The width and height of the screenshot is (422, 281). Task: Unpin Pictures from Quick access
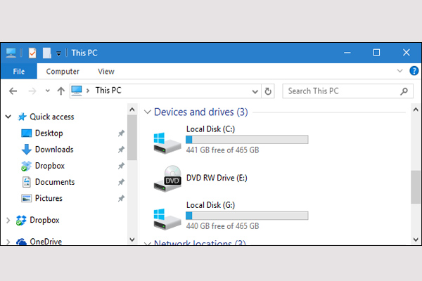click(121, 199)
